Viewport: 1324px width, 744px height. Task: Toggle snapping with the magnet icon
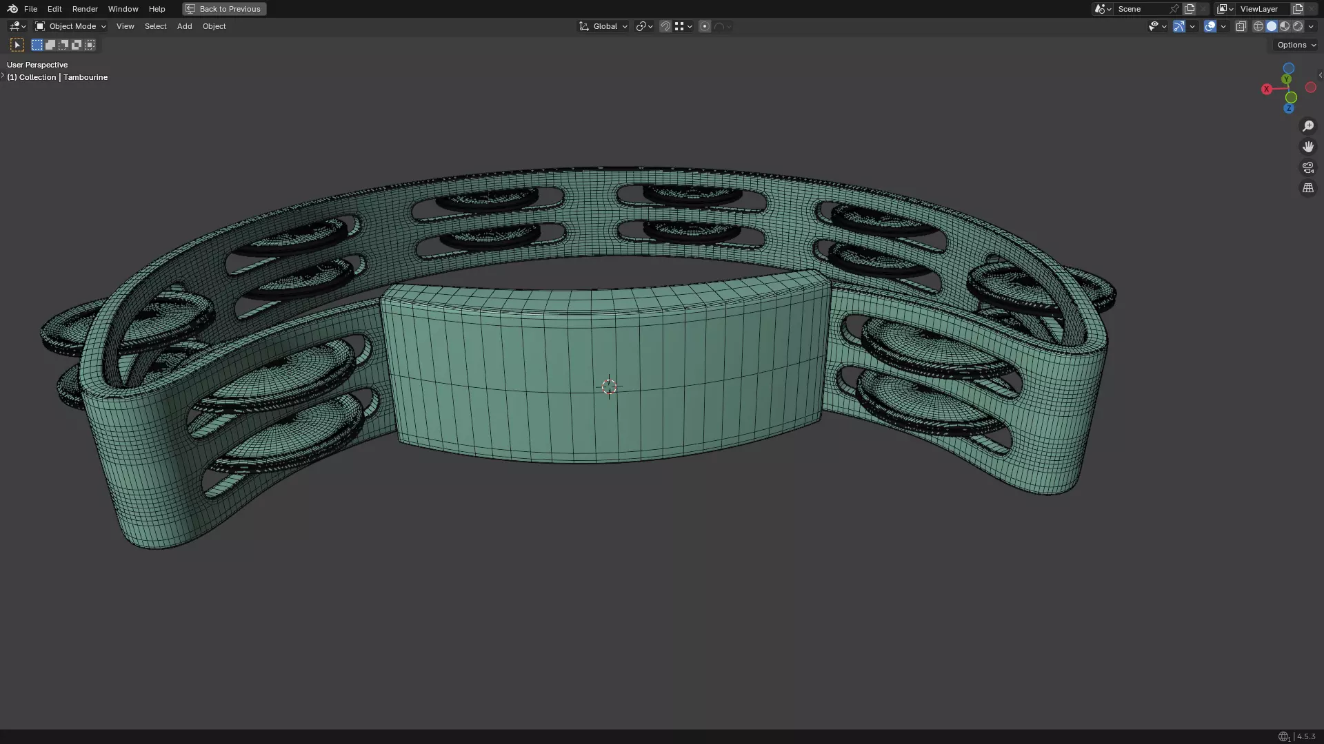(665, 26)
